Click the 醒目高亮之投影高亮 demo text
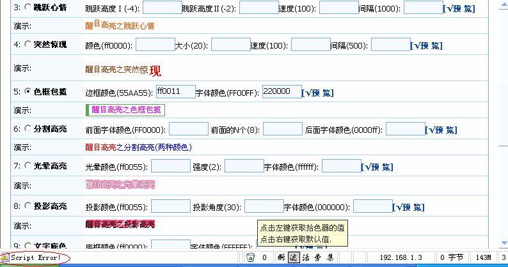Viewport: 508px width, 267px height. coord(120,224)
